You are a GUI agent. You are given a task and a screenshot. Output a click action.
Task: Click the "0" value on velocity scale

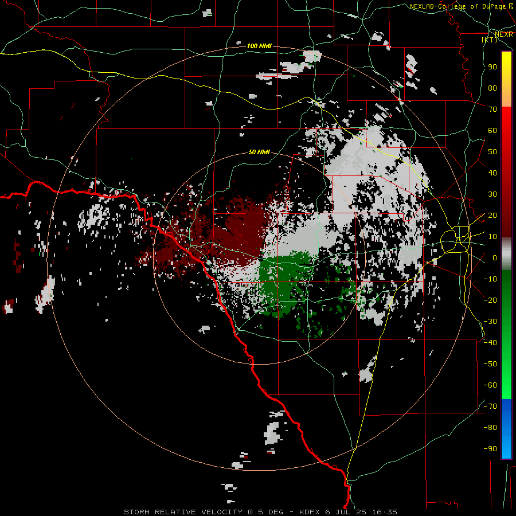pyautogui.click(x=495, y=258)
